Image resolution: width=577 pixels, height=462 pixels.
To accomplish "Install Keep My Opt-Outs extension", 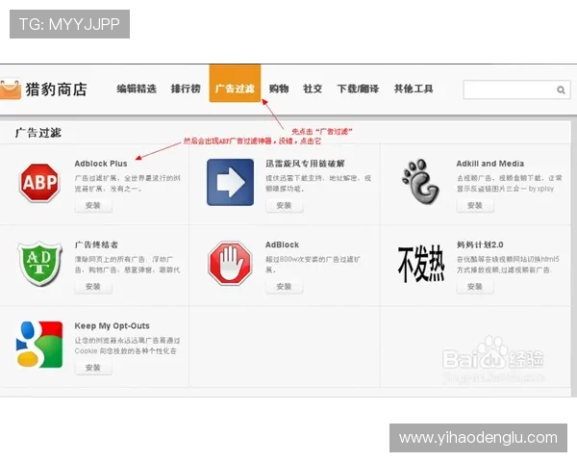I will (x=93, y=368).
